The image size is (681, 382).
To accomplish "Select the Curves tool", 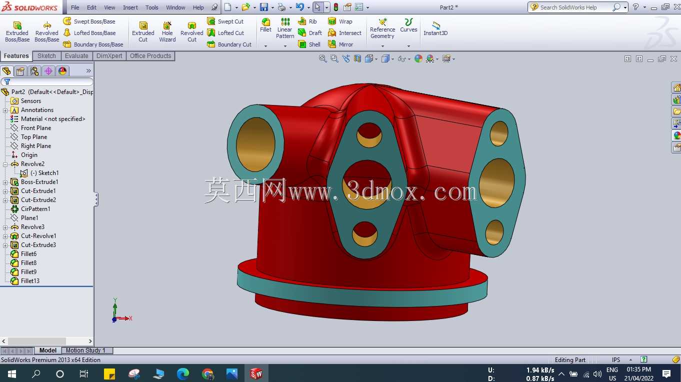I will [408, 25].
